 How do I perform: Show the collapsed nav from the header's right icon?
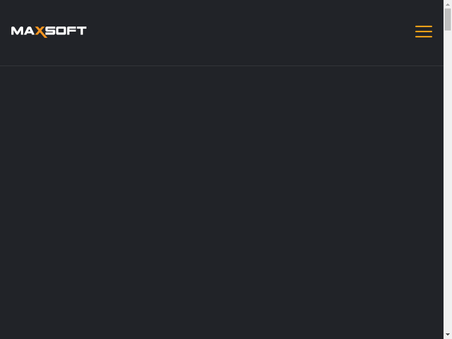coord(424,32)
